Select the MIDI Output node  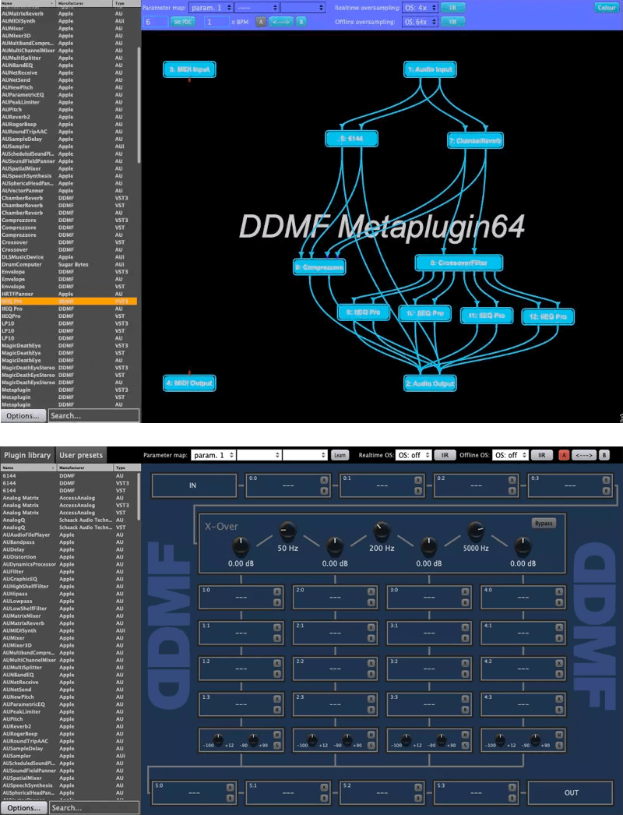[x=189, y=383]
